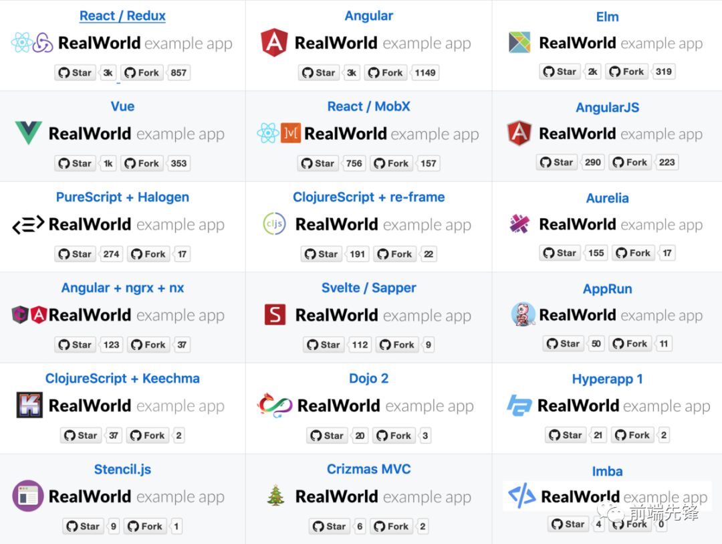
Task: Fork the Angular repo
Action: (386, 73)
